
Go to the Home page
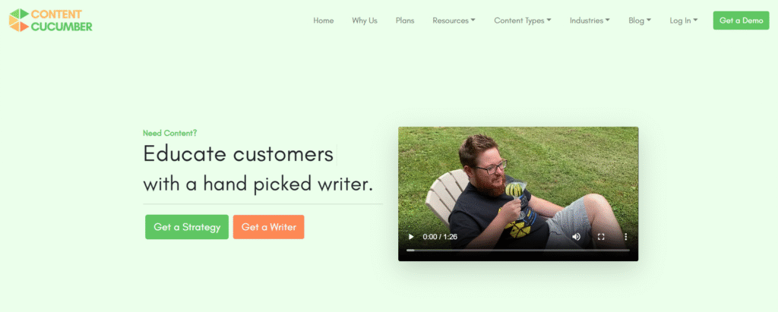click(x=324, y=20)
